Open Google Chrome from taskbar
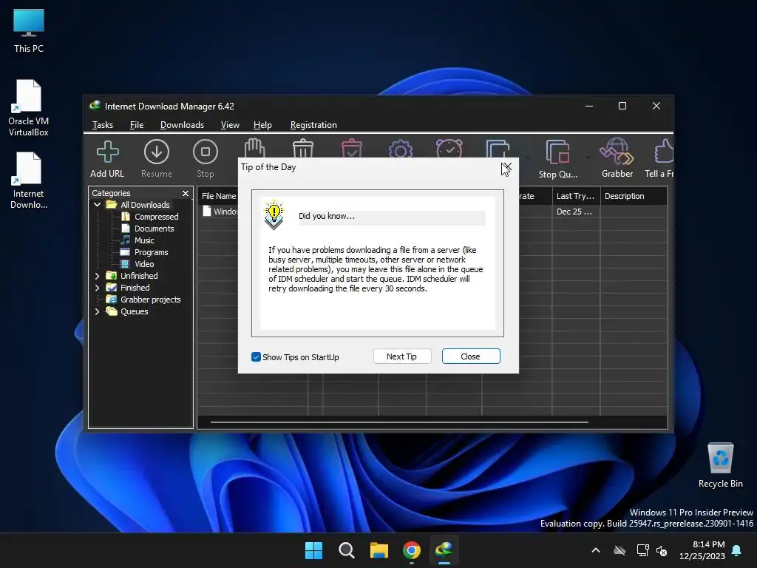 click(411, 550)
